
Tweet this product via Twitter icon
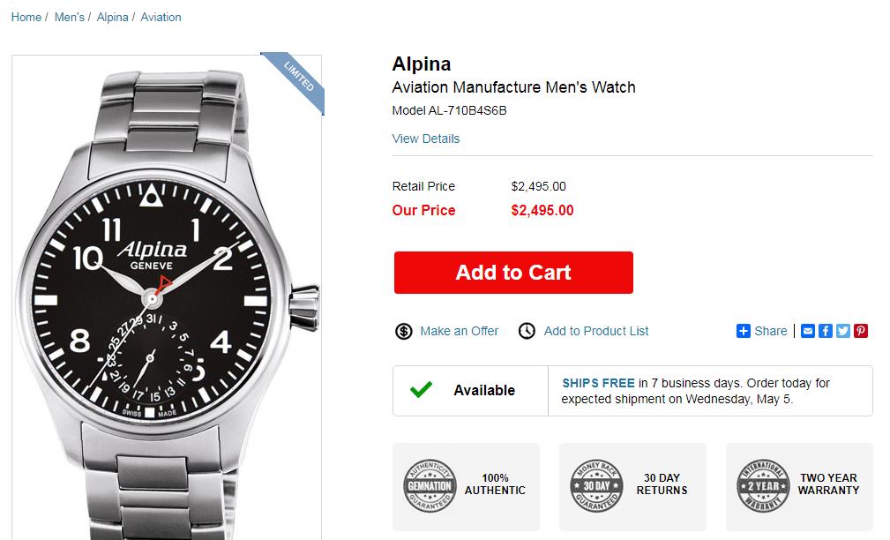pos(843,331)
